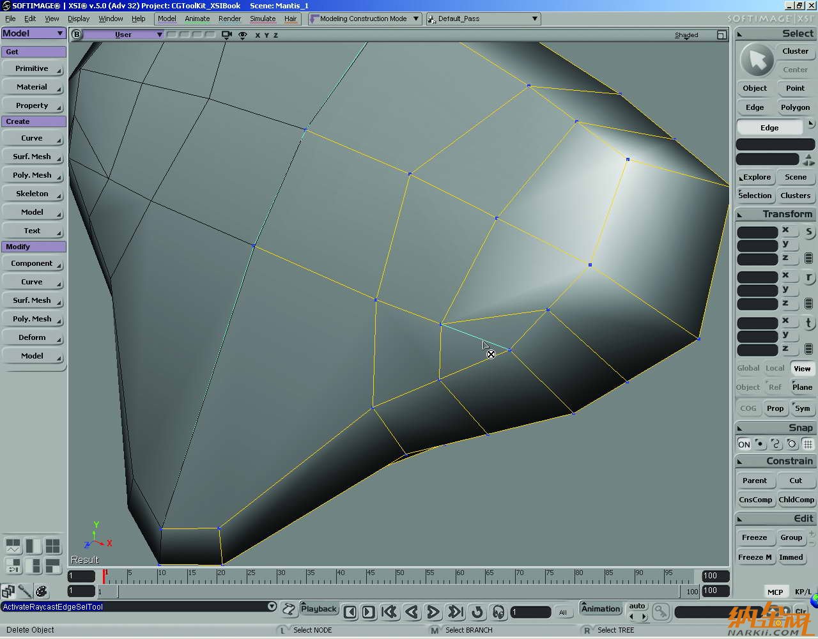Open the Modeling Construction Mode dropdown
This screenshot has width=818, height=639.
coord(364,19)
